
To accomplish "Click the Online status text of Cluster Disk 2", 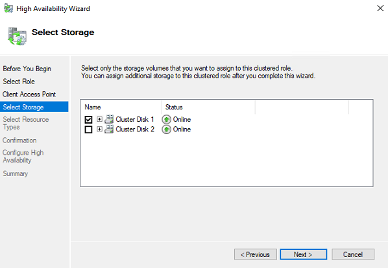I will (182, 129).
